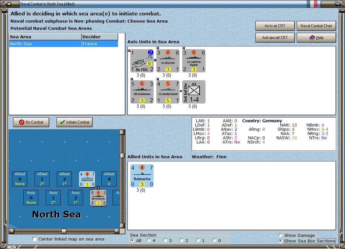Click the Allied 1 sea box section
345x249 pixels.
point(42,179)
